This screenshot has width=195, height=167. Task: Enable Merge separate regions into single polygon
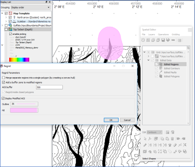pos(3,78)
